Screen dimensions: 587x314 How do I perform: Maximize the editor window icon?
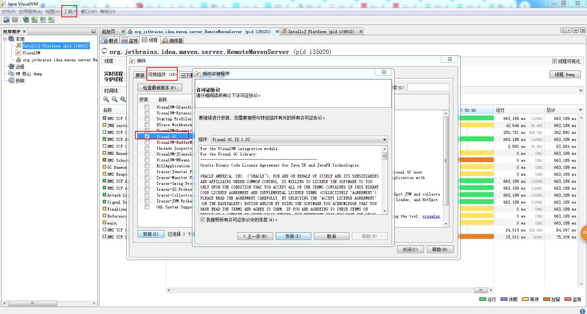(583, 30)
